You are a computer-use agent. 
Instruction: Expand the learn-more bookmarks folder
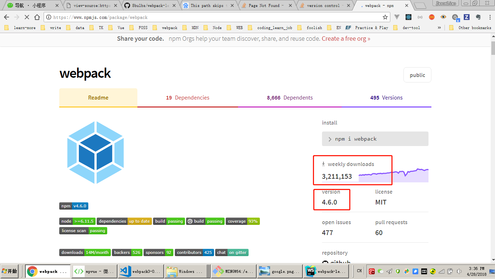pyautogui.click(x=21, y=28)
